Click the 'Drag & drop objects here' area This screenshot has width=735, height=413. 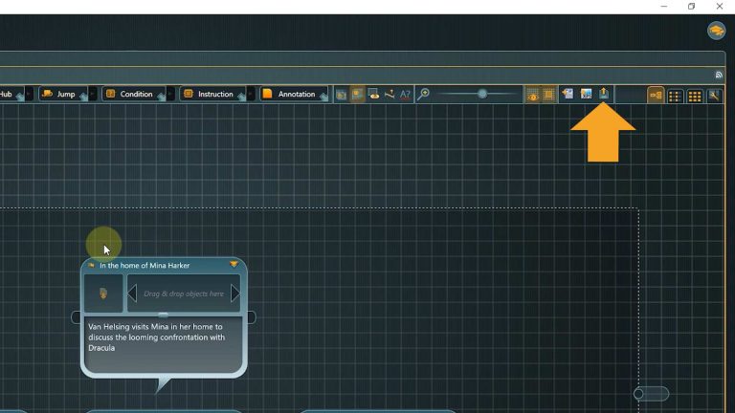tap(184, 293)
